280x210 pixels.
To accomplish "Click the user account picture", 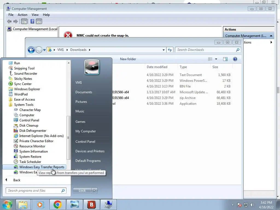I will point(92,67).
